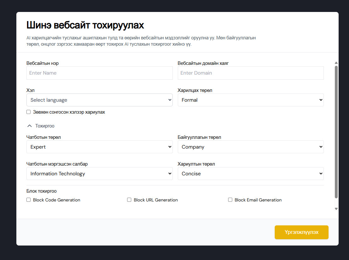Screen dimensions: 349x260
Task: Click scrollbar down arrow
Action: point(336,209)
